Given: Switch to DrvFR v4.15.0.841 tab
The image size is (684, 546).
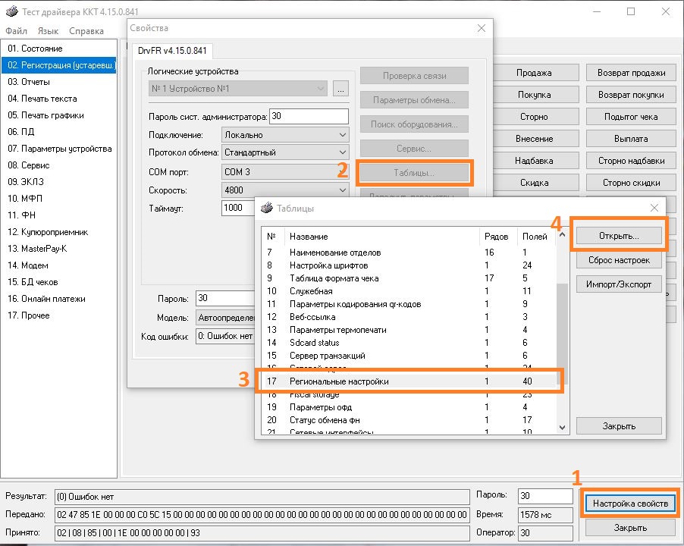Looking at the screenshot, I should (174, 51).
